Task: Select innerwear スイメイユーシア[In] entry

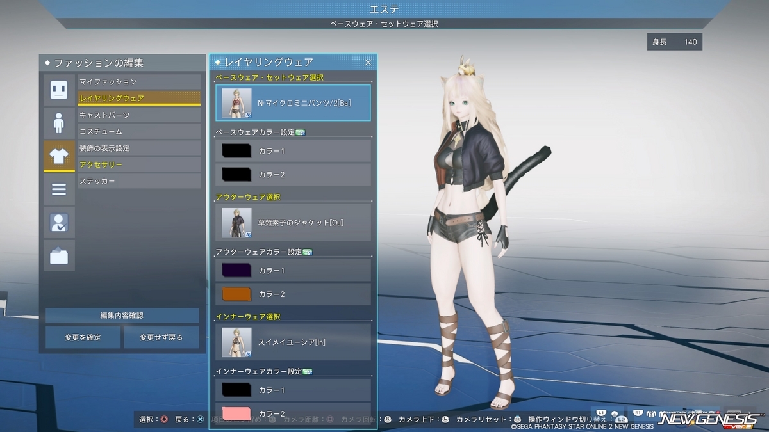Action: tap(294, 342)
